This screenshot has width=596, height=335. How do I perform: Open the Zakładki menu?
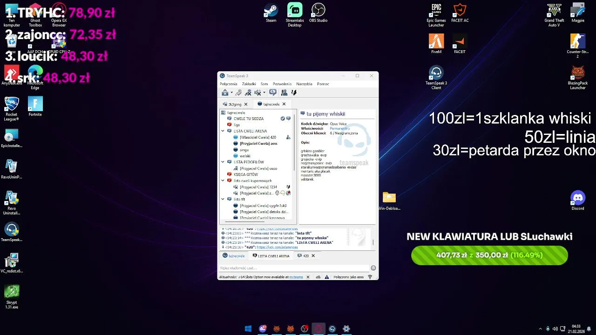point(249,84)
